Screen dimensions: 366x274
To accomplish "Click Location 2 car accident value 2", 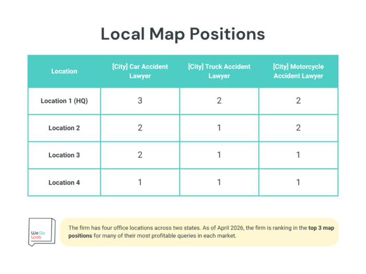I will coord(140,128).
